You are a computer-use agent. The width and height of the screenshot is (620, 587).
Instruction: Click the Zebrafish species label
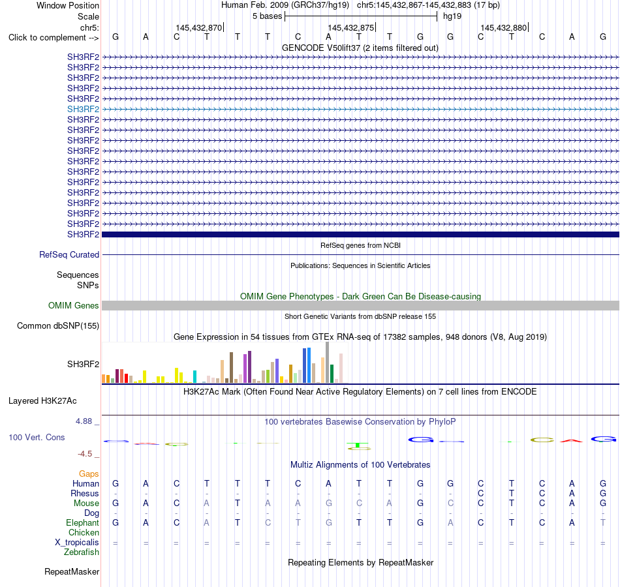(82, 552)
